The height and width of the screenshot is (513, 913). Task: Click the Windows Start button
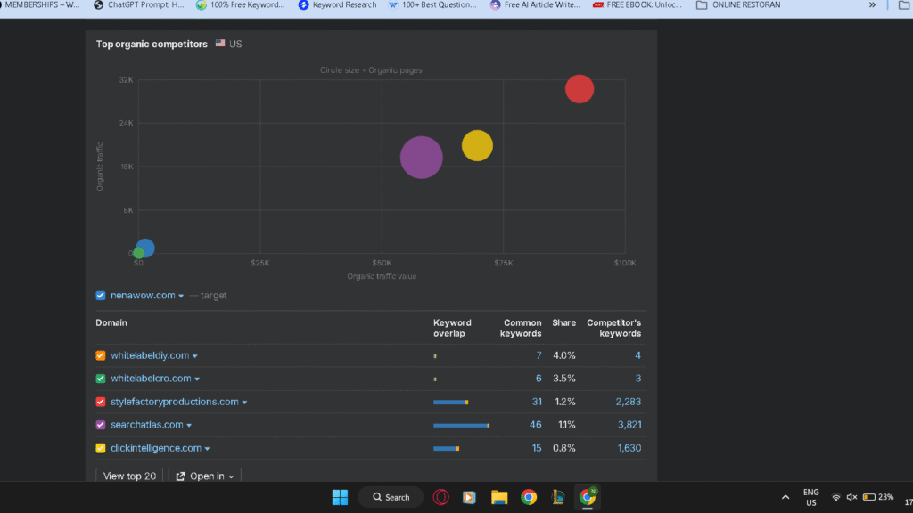(339, 497)
